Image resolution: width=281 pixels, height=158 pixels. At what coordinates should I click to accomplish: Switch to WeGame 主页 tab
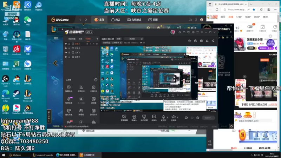click(99, 20)
